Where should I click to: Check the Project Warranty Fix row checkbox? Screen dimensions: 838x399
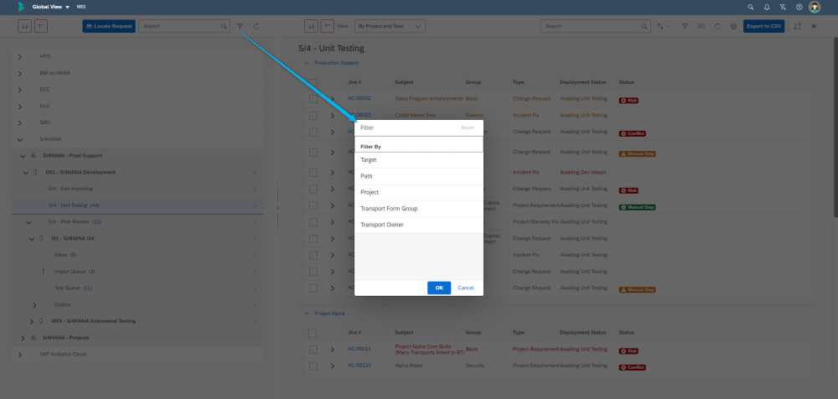click(x=313, y=222)
